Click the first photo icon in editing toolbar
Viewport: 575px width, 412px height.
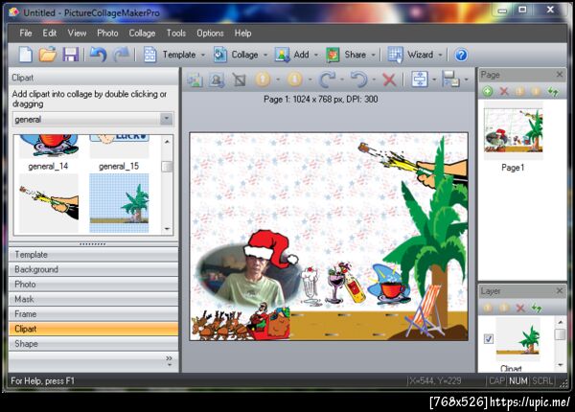195,80
